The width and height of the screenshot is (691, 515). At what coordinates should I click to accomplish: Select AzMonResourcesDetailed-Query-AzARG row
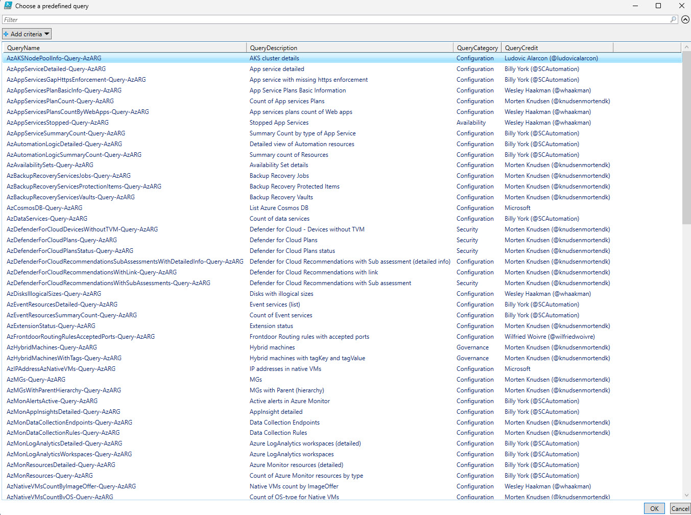342,465
